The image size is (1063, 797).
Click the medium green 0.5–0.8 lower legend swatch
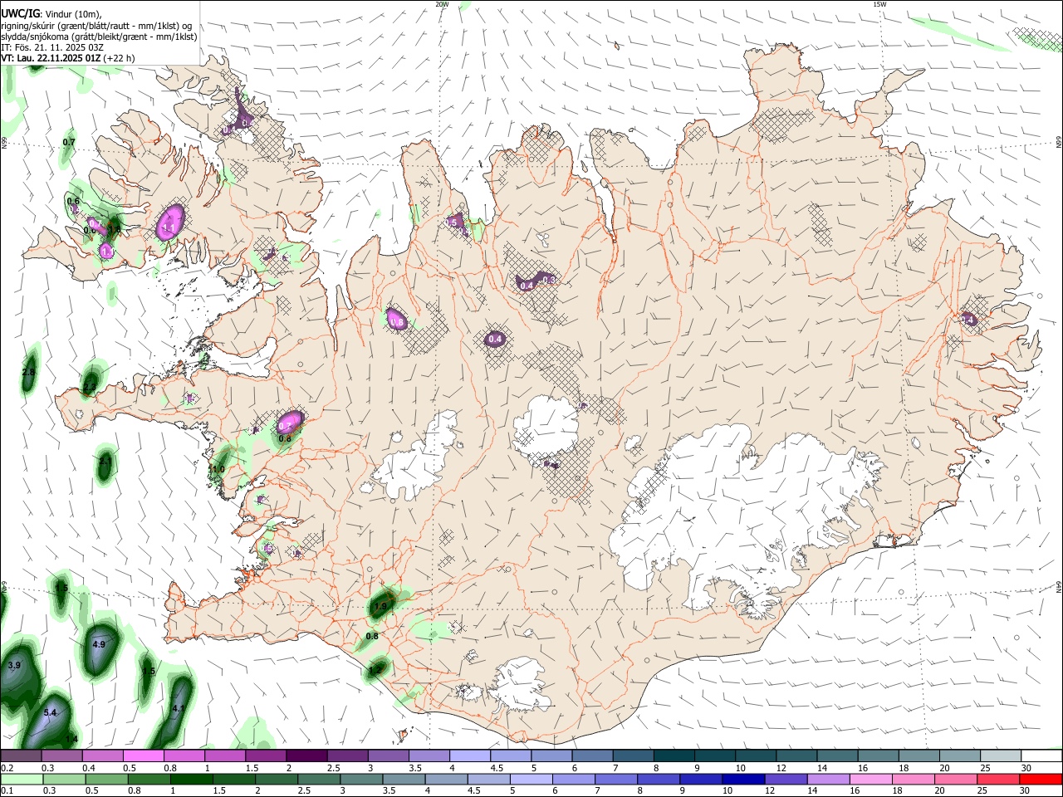[x=106, y=779]
